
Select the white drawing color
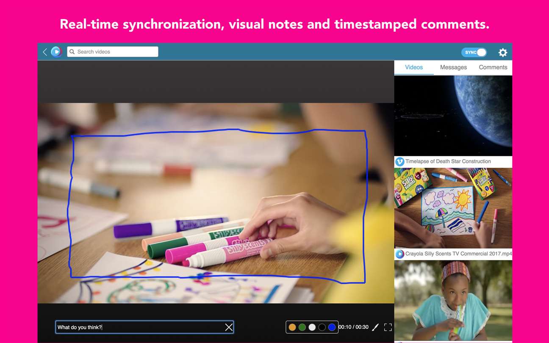coord(312,327)
